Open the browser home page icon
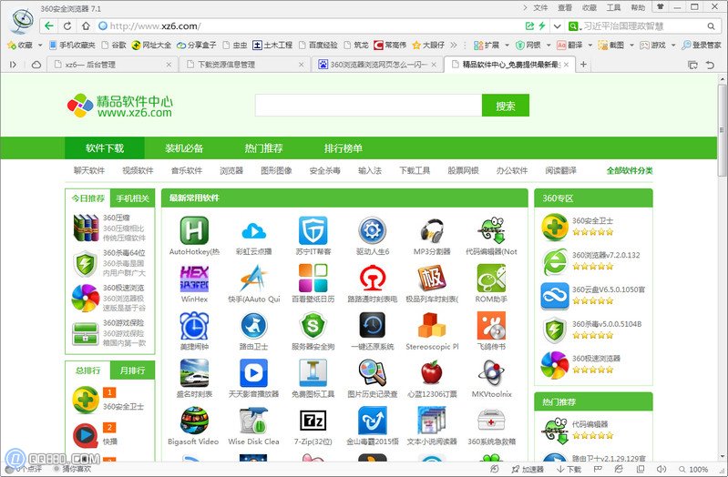Viewport: 728px width, 477px height. pos(86,26)
